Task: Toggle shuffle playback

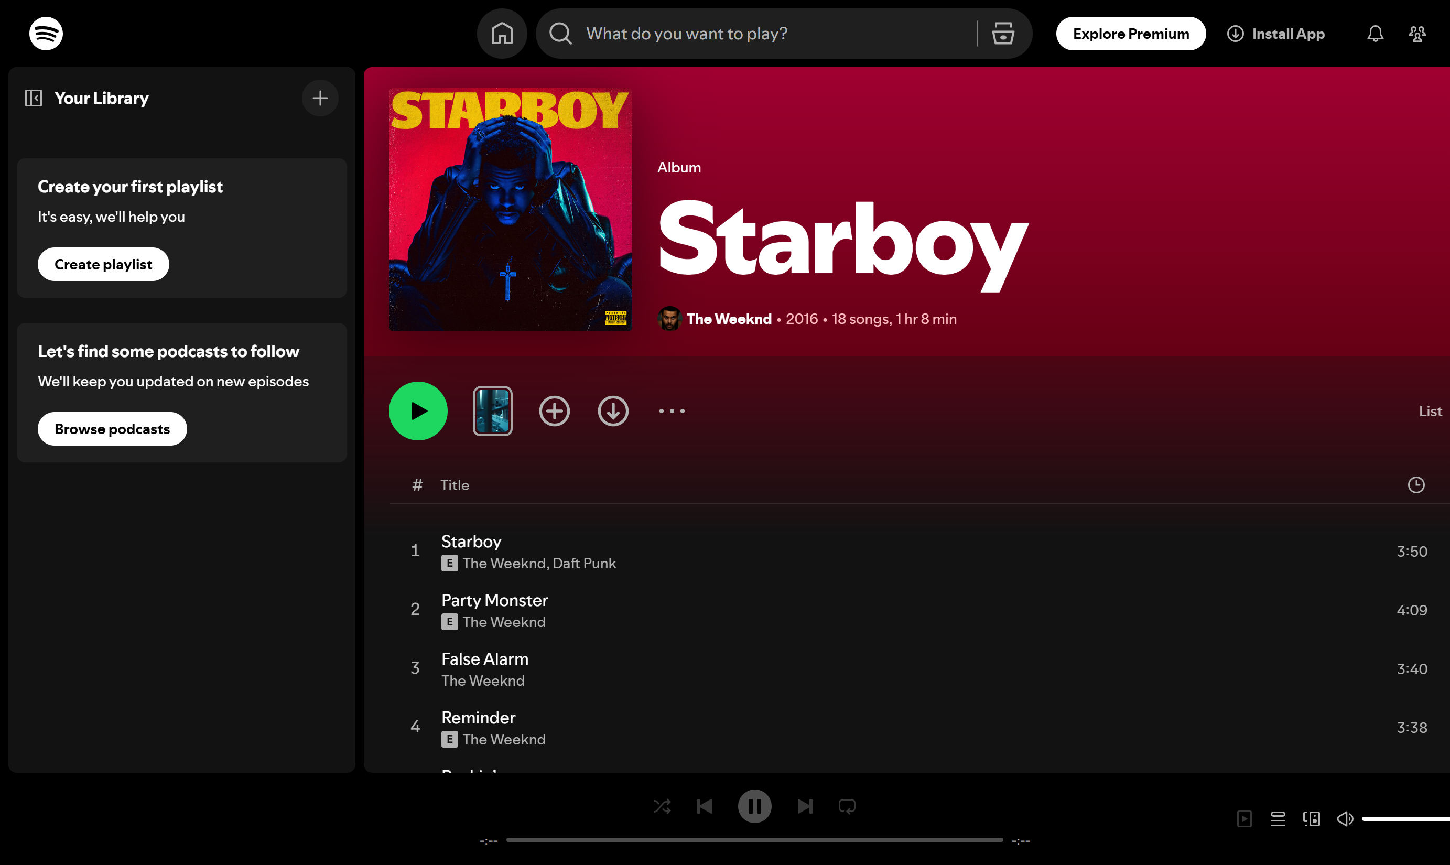Action: (662, 806)
